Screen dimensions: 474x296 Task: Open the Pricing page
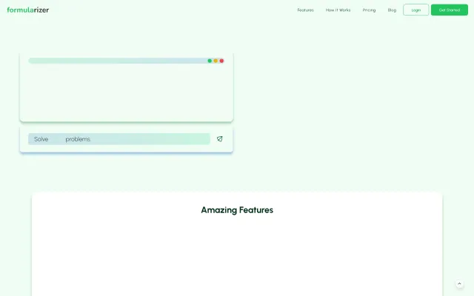(369, 10)
